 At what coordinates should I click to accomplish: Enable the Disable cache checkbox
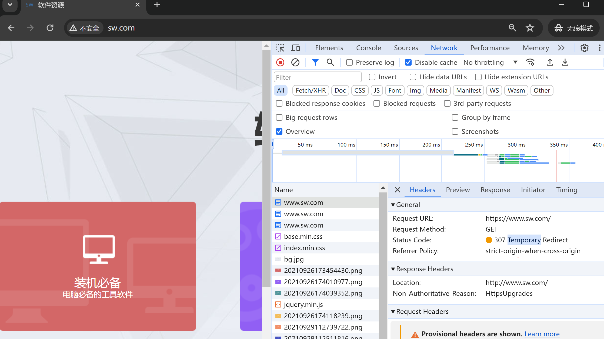[408, 62]
